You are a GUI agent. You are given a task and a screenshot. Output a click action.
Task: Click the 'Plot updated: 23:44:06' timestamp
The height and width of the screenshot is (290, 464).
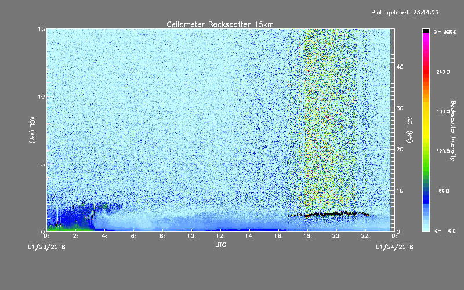(405, 12)
